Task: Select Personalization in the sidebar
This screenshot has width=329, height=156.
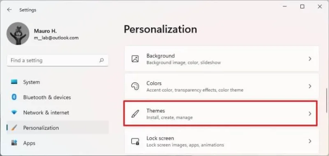Action: pos(58,128)
